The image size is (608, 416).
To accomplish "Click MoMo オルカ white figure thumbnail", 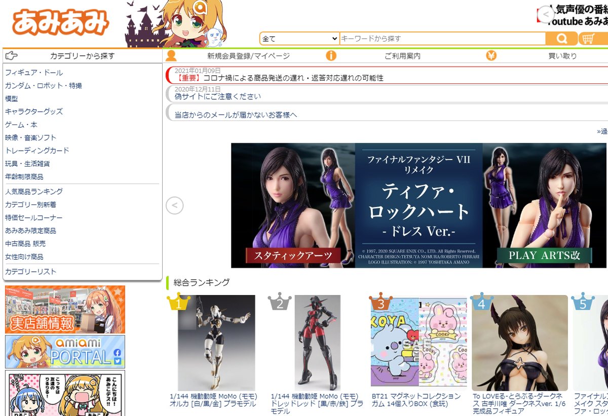I will click(216, 343).
